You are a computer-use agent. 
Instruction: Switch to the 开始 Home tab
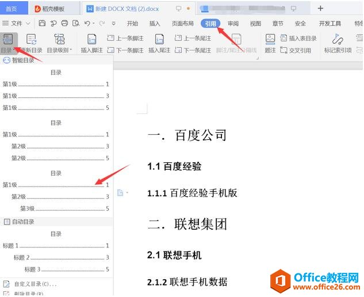point(133,24)
